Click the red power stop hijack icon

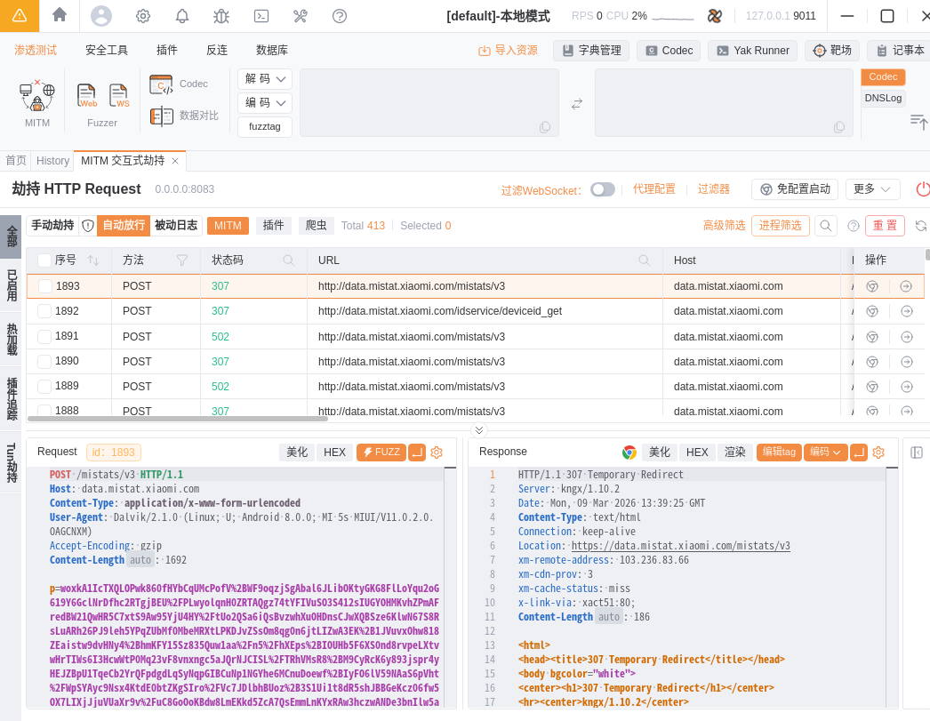[x=923, y=189]
